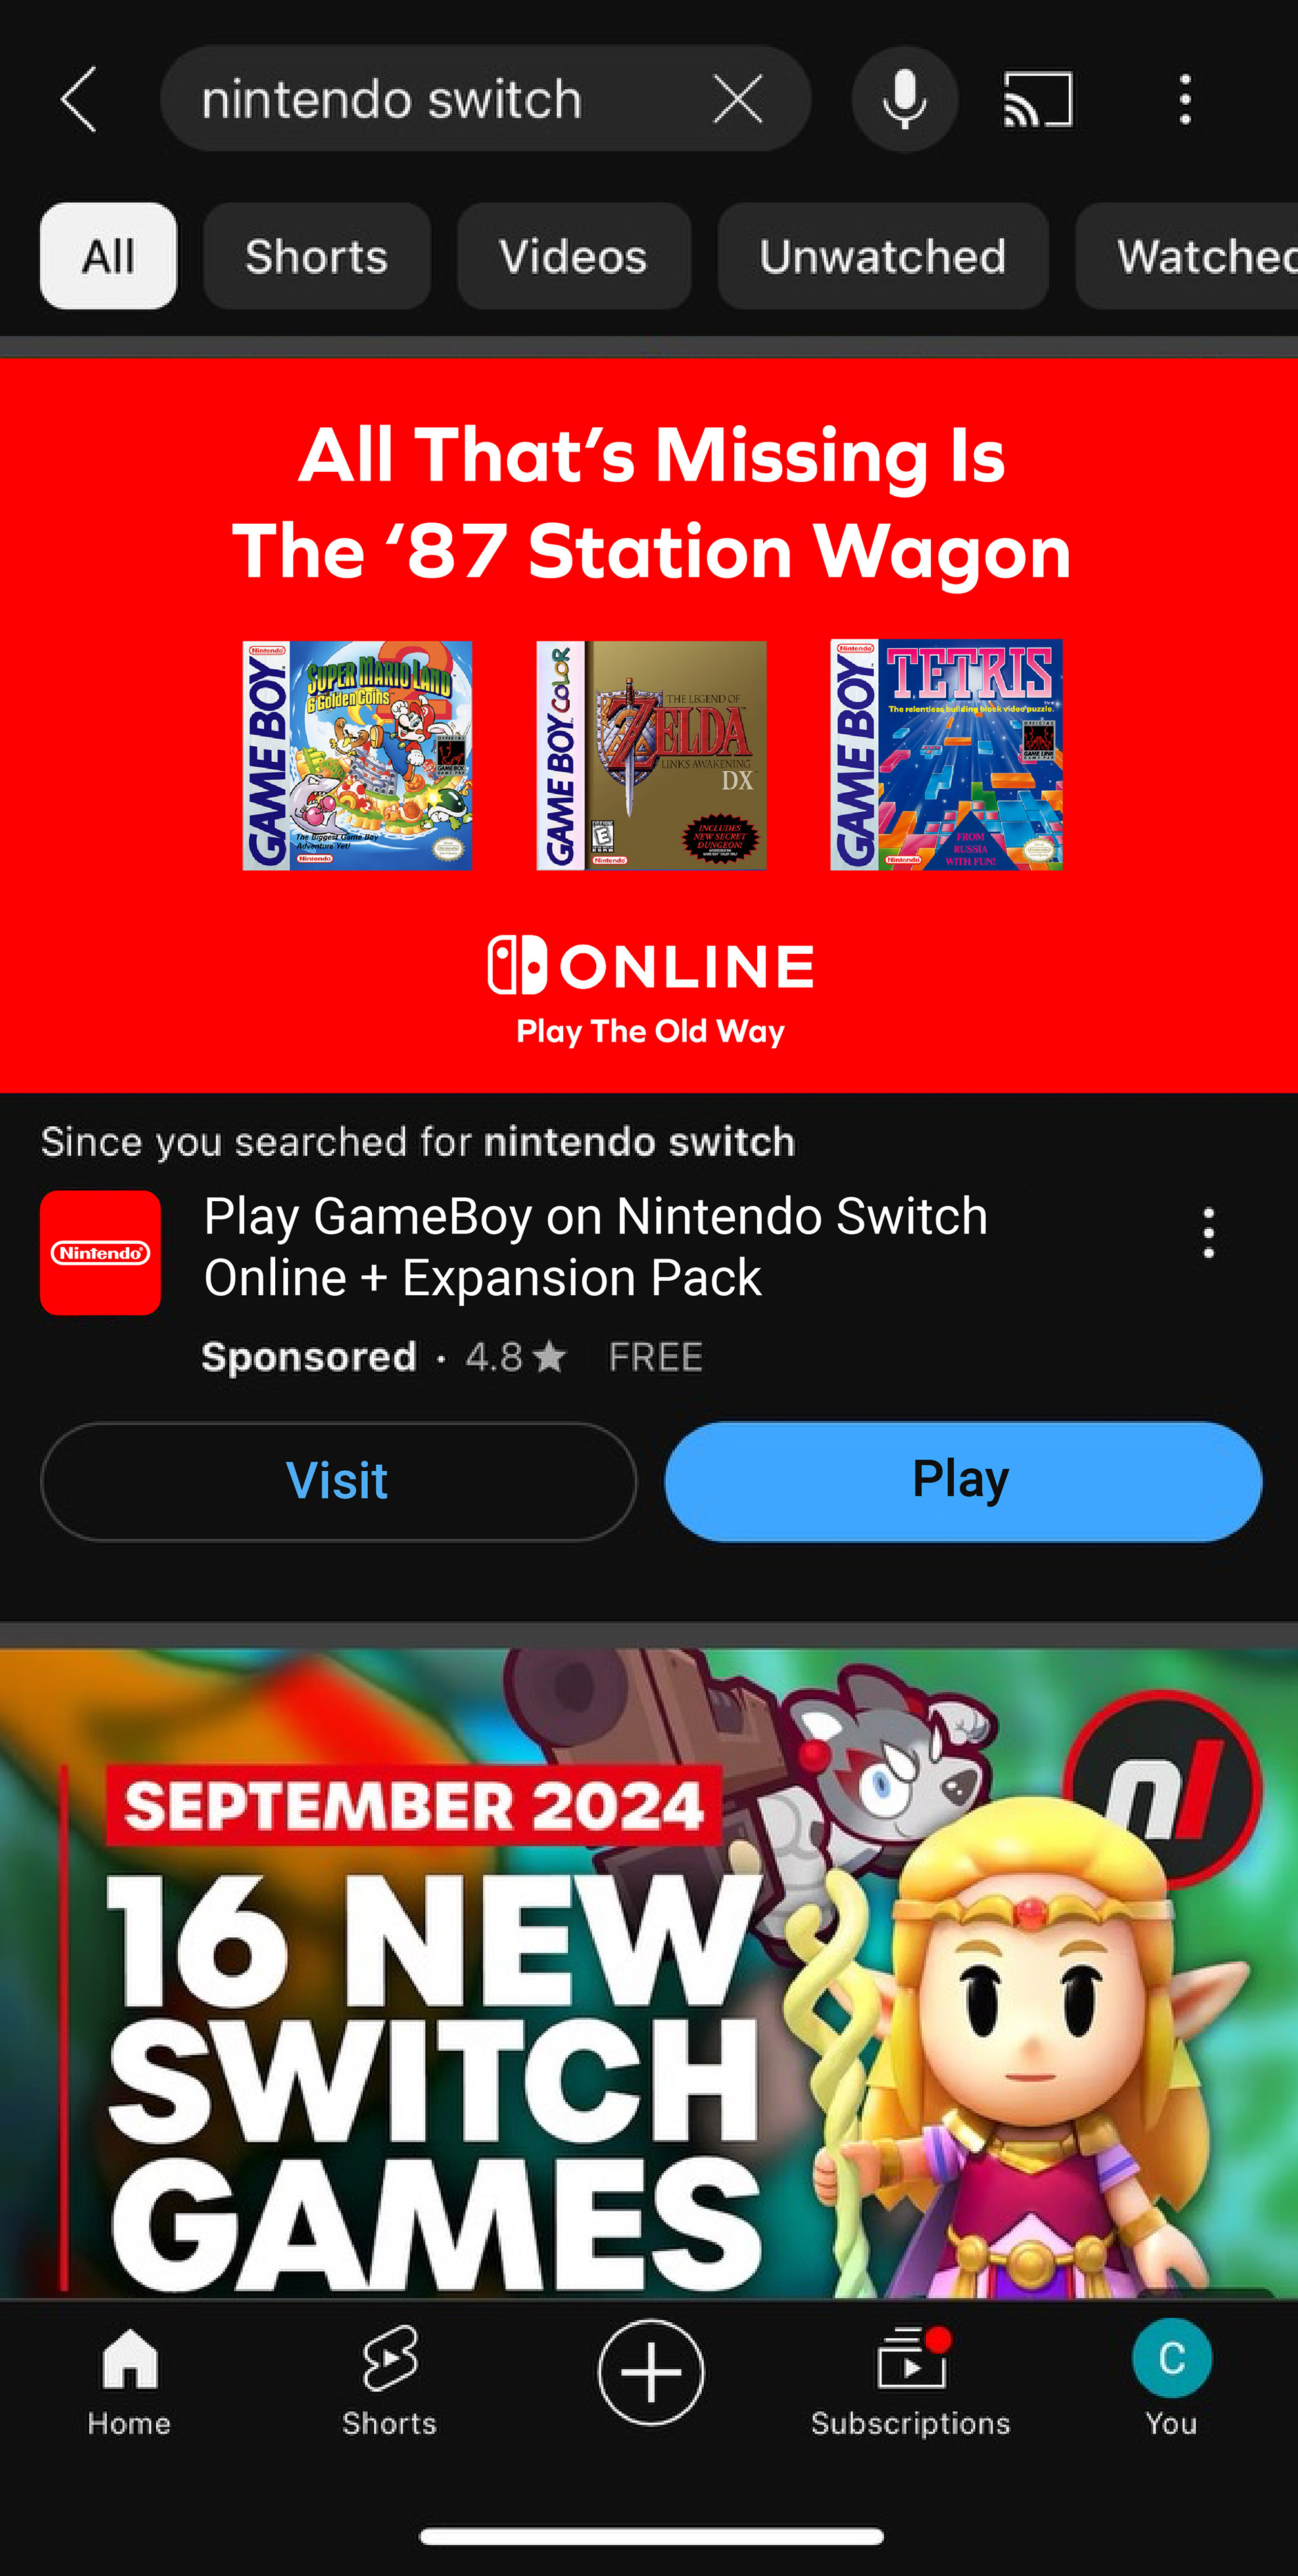Go back using the back arrow

pyautogui.click(x=79, y=99)
